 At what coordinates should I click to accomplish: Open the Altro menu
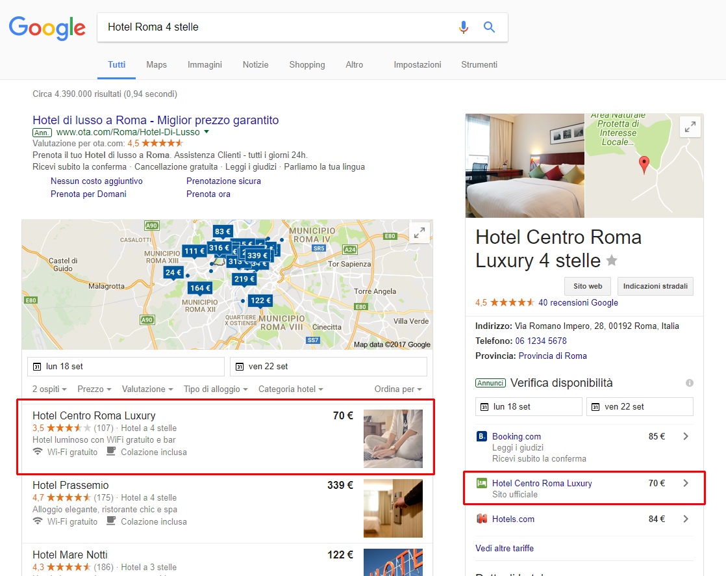[354, 65]
